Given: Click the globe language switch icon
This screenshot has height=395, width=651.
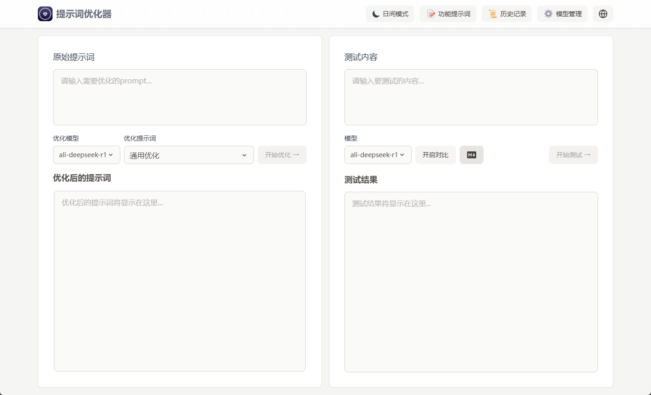Looking at the screenshot, I should 603,14.
